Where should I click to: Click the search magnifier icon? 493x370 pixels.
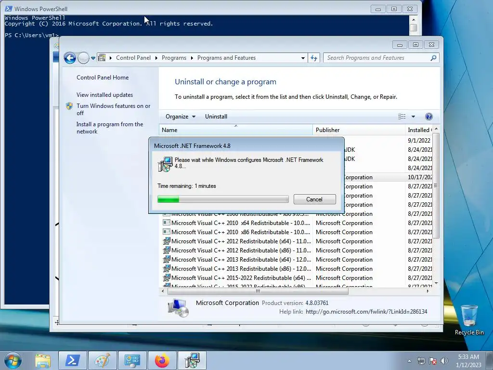433,58
